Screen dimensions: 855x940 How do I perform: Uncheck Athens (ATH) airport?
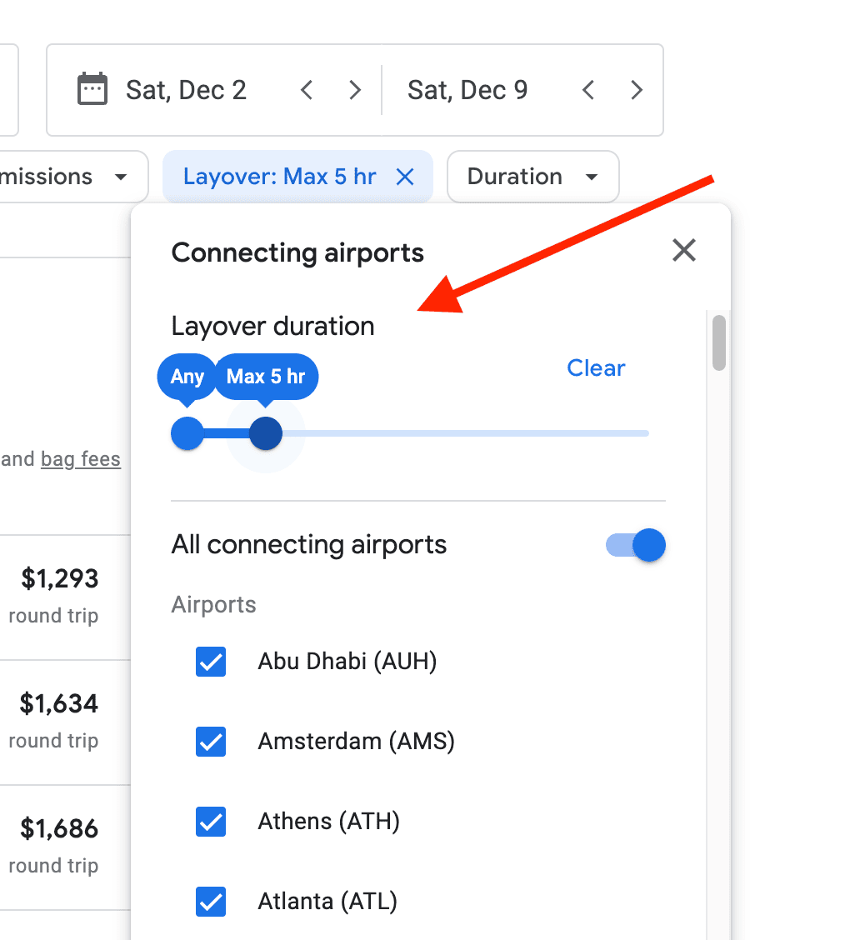pos(211,822)
